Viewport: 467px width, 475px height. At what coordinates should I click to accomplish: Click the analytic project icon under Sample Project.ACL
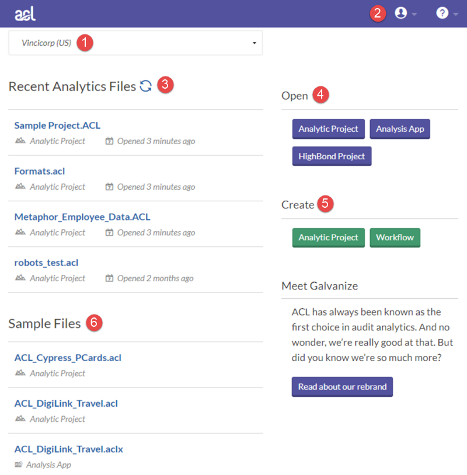[x=20, y=141]
